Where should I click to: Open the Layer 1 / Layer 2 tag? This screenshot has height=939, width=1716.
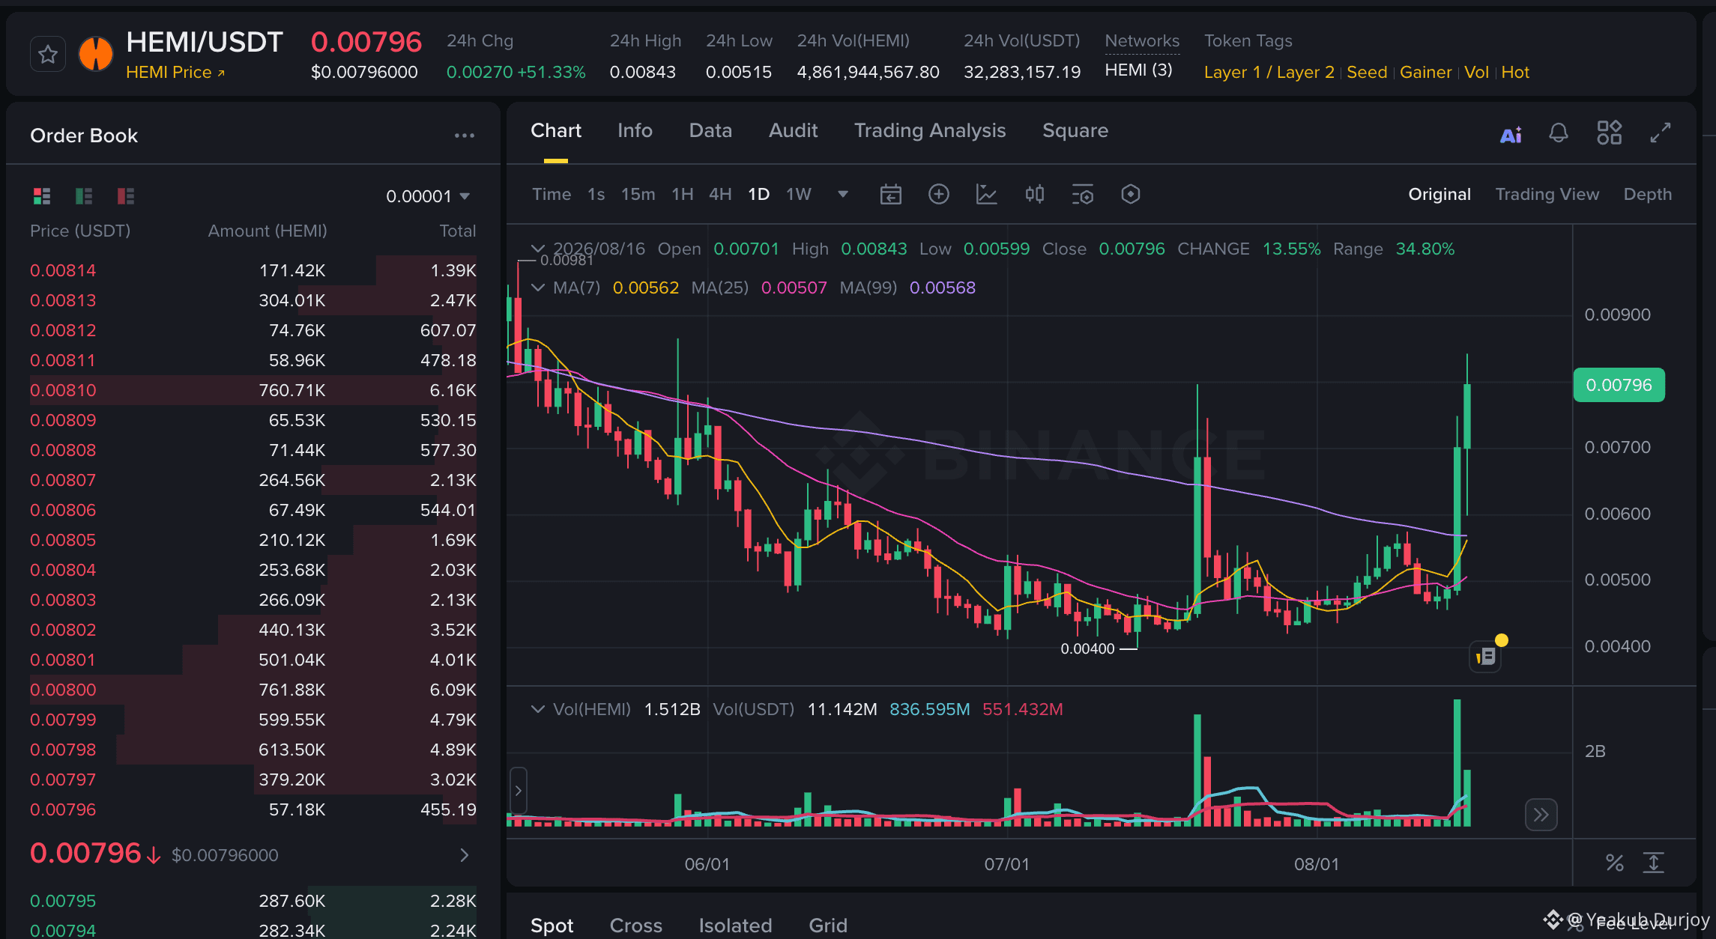coord(1269,73)
